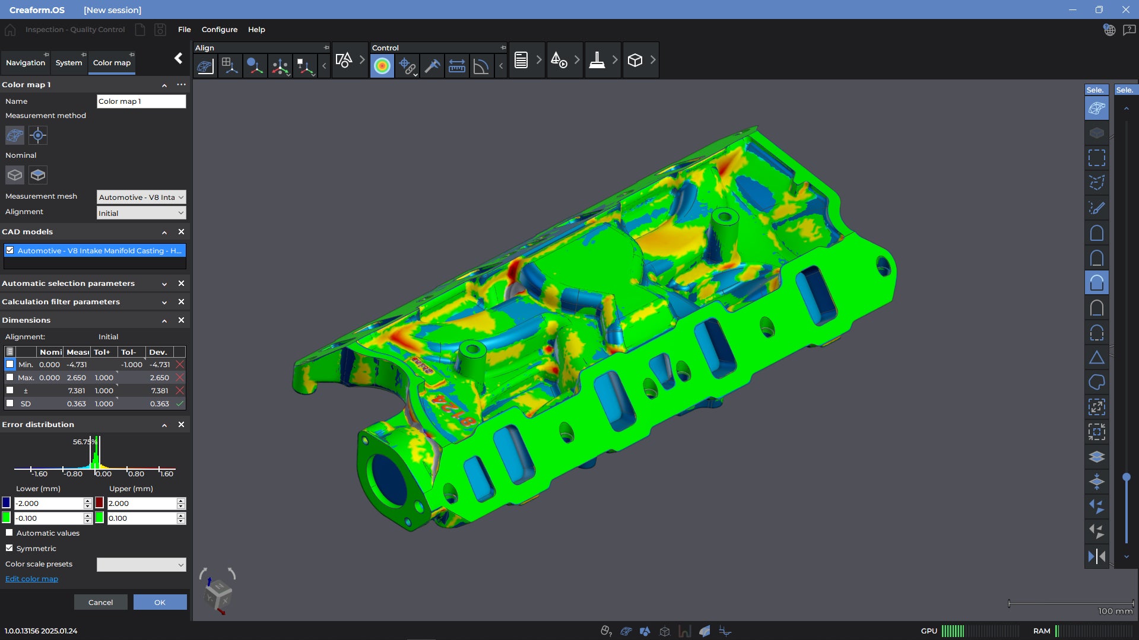Viewport: 1139px width, 640px height.
Task: Open the Configure menu
Action: 220,30
